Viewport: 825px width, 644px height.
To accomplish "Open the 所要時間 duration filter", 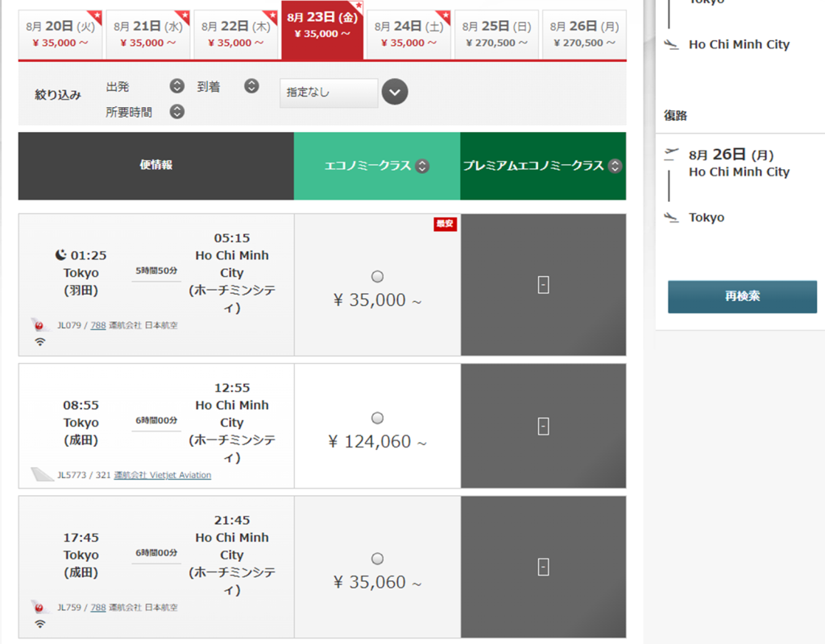I will [x=177, y=112].
